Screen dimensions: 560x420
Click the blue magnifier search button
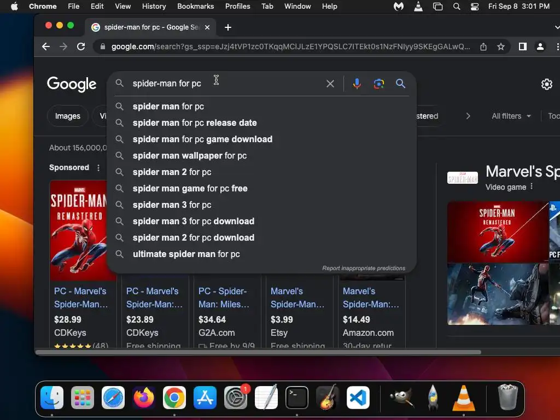400,84
